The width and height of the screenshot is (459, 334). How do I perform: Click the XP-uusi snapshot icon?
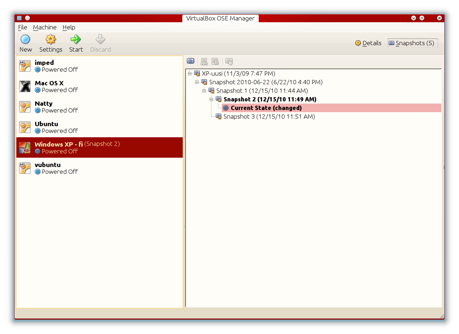click(x=197, y=73)
